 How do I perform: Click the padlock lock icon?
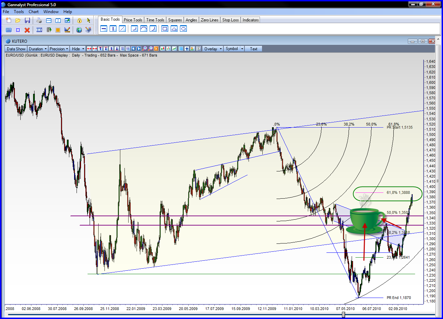click(x=79, y=21)
